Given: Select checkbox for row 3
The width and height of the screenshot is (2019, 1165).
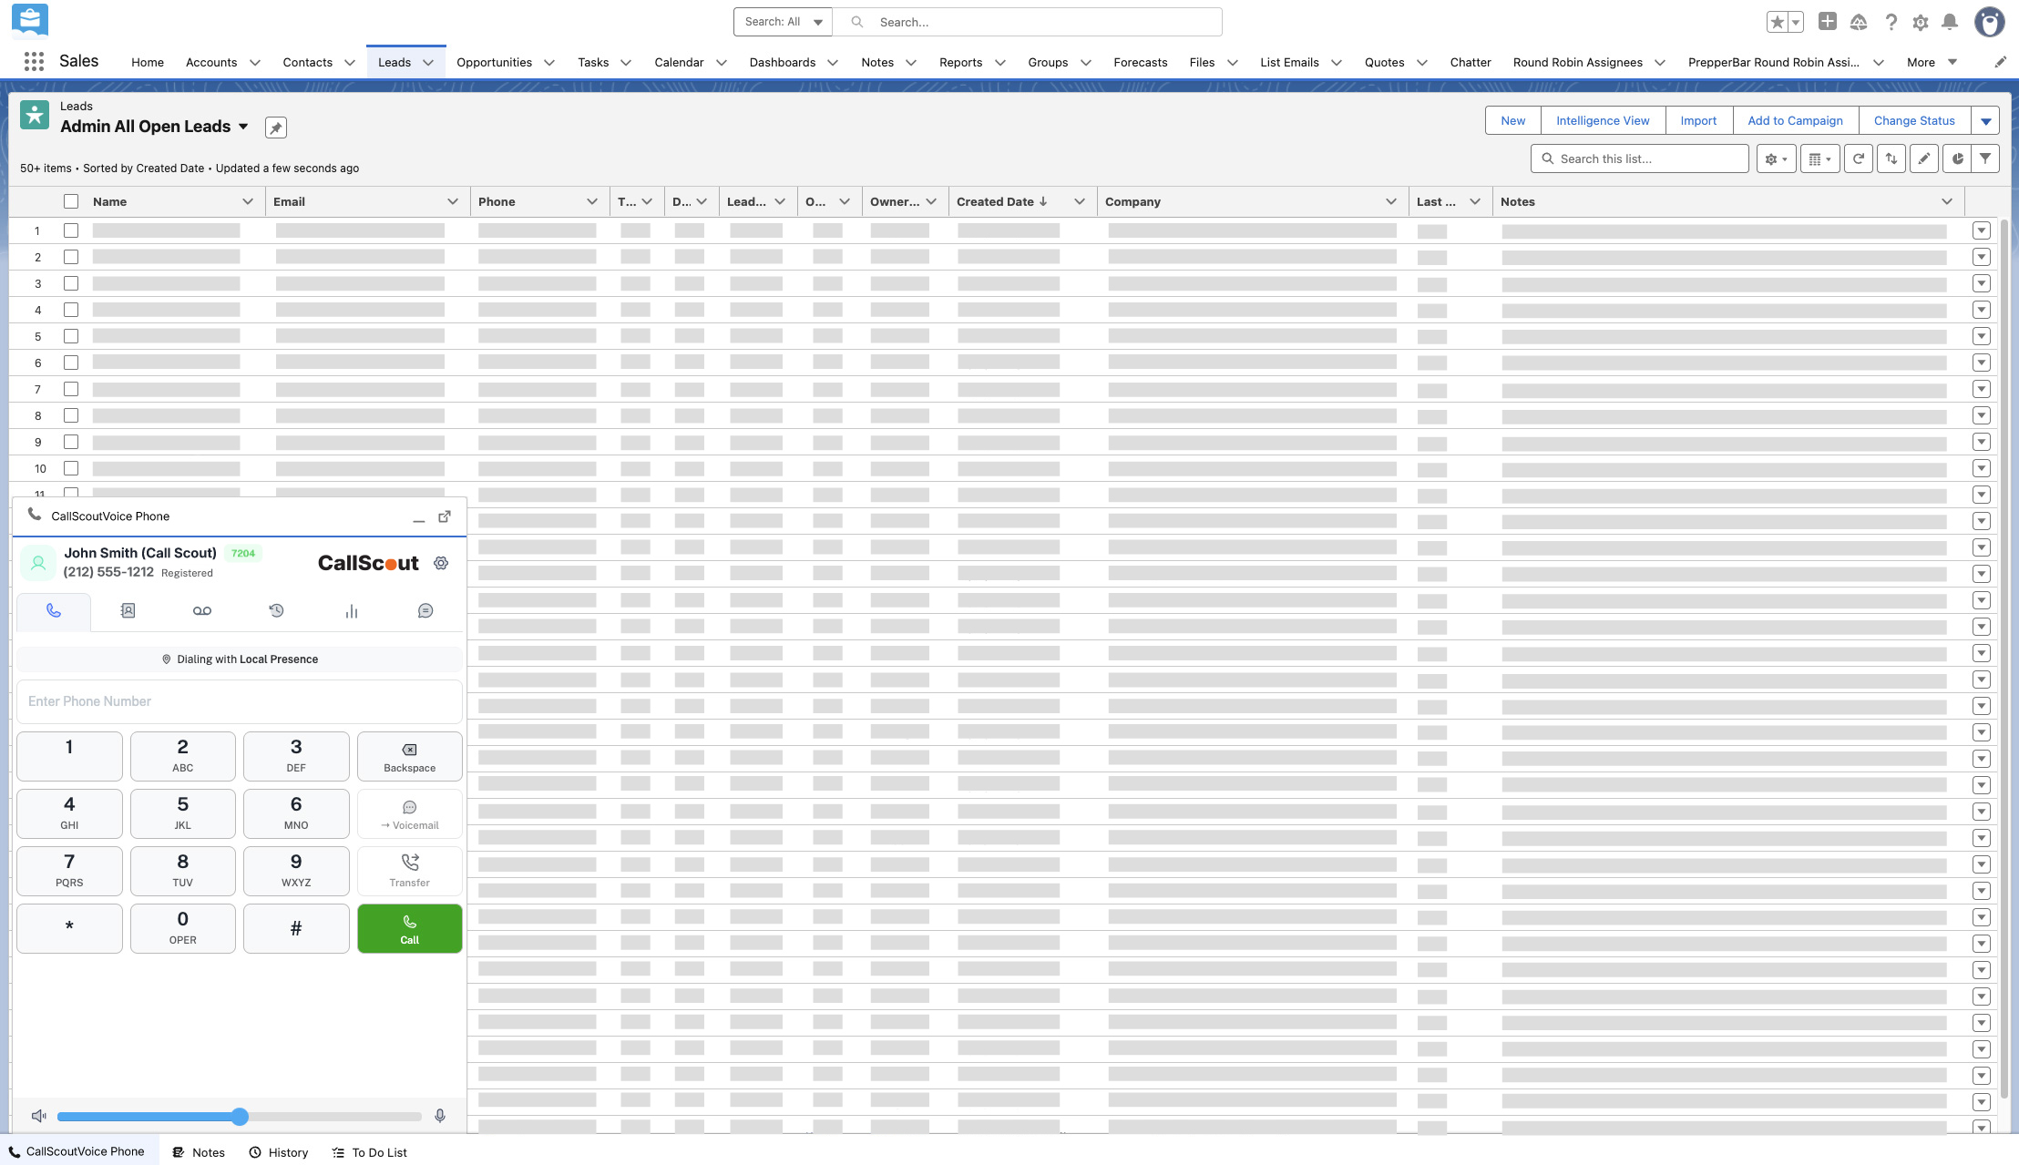Looking at the screenshot, I should (71, 283).
